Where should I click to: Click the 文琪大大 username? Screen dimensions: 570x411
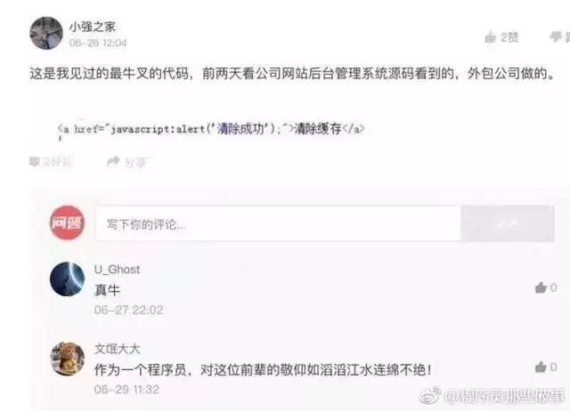click(x=117, y=350)
